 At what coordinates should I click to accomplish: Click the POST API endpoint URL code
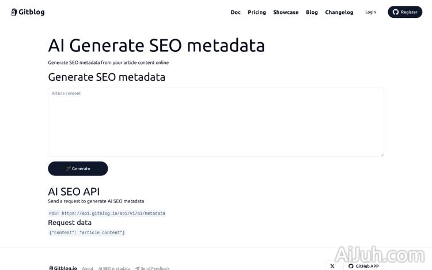point(113,213)
